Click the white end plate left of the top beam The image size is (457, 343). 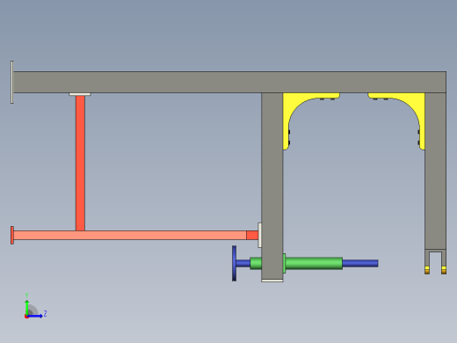pos(12,82)
